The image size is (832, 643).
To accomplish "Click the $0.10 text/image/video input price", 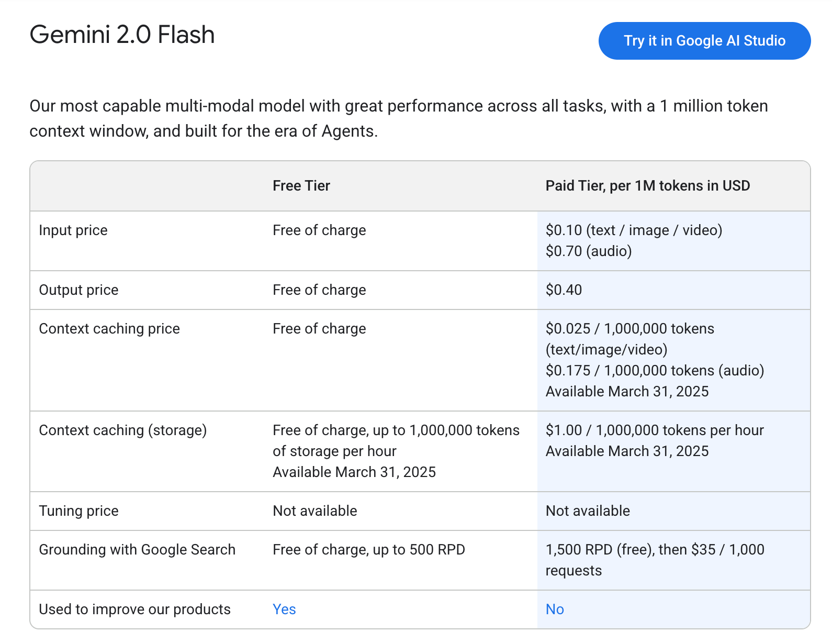I will pyautogui.click(x=634, y=230).
